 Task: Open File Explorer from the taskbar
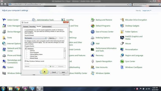(x=11, y=89)
